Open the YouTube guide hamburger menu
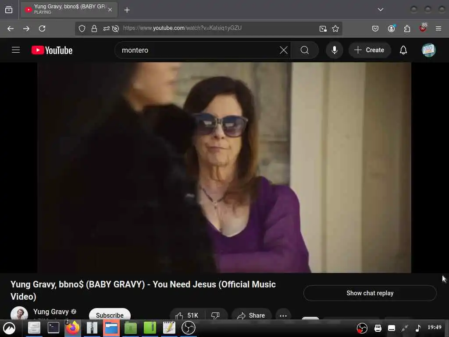 tap(16, 50)
